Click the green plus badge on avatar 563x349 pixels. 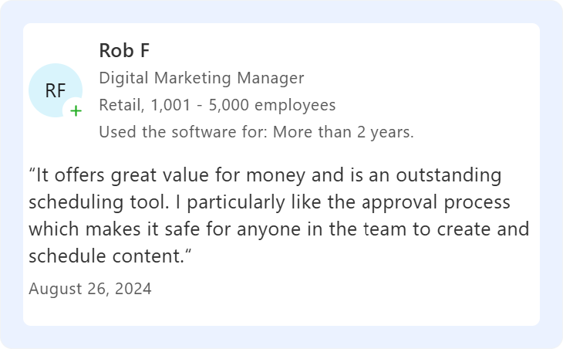click(76, 111)
